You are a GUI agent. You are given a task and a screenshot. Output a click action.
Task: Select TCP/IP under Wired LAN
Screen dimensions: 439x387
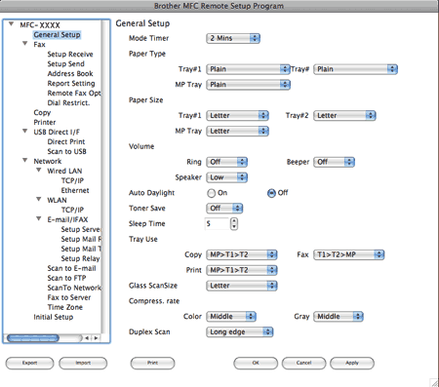point(72,180)
